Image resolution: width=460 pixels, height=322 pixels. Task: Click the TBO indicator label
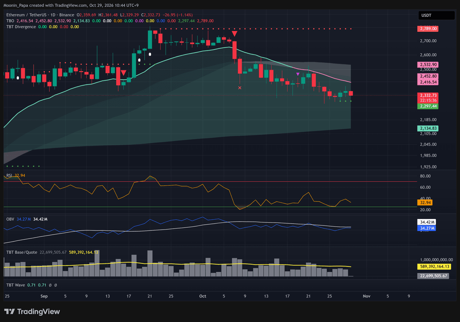(10, 21)
